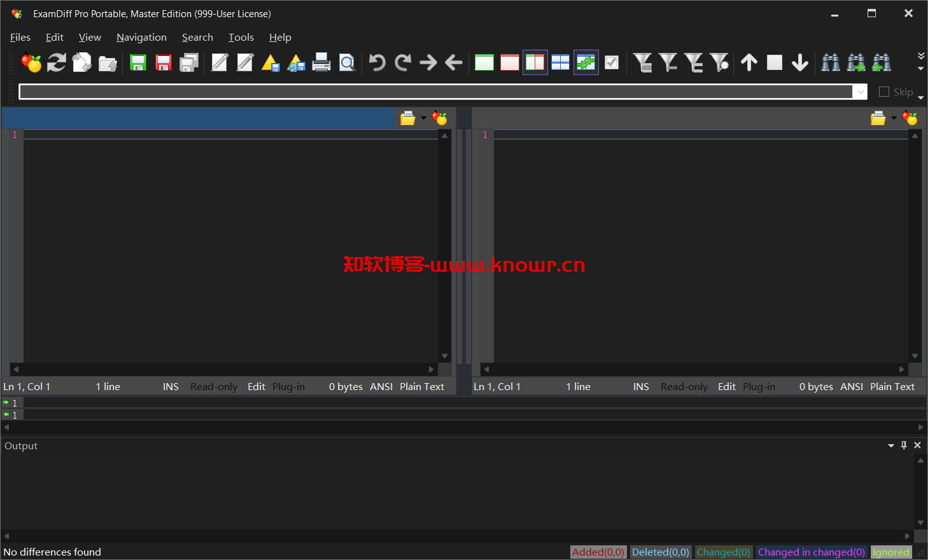Undo the last edit
The image size is (928, 560).
(x=377, y=62)
